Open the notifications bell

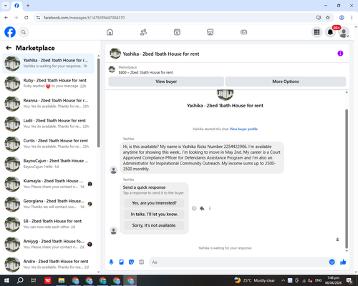click(x=330, y=32)
